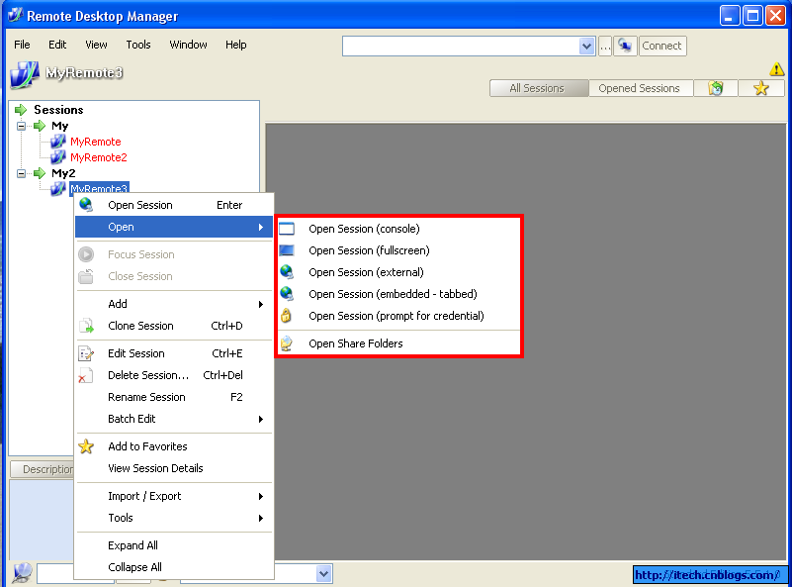The image size is (792, 587).
Task: Open the Edit menu
Action: [57, 45]
